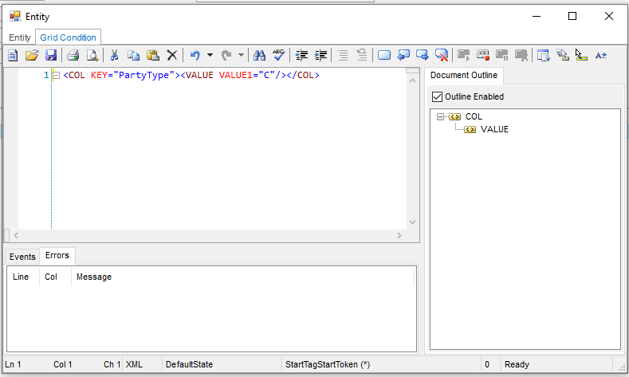
Task: Click the list members window icon
Action: tap(544, 55)
